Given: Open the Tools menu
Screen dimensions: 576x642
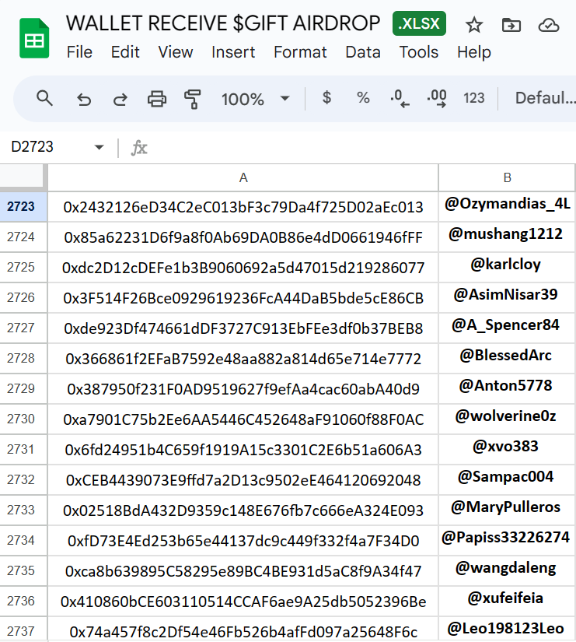Looking at the screenshot, I should (418, 52).
